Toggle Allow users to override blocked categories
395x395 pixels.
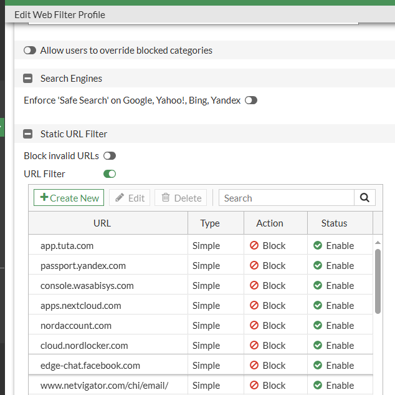30,51
